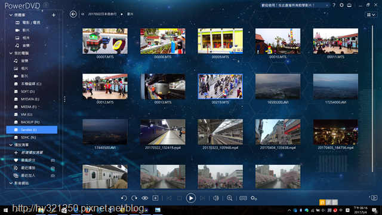Screen dimensions: 382x215
Task: Expand breadcrumb with double left chevrons
Action: [x=83, y=14]
